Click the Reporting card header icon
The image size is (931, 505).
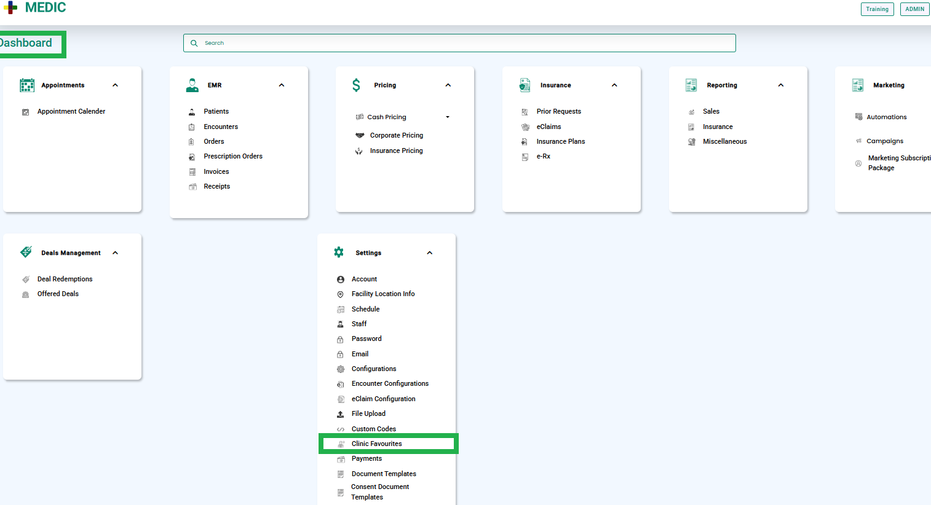691,85
